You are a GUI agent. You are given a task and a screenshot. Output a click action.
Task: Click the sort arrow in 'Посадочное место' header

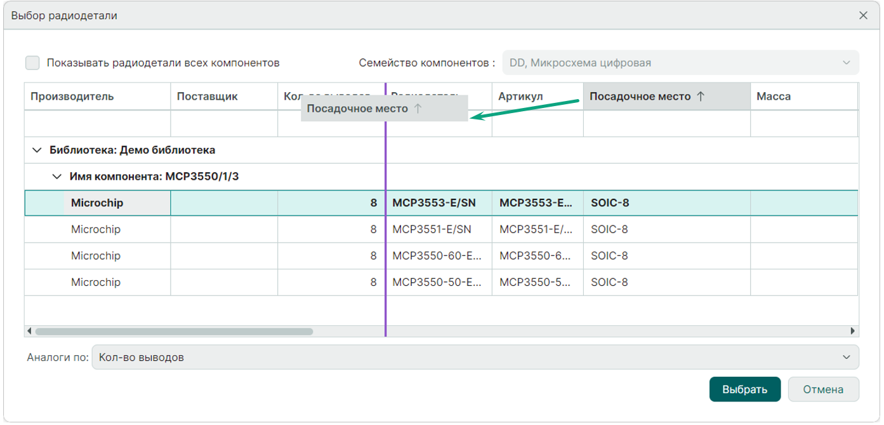pyautogui.click(x=701, y=97)
